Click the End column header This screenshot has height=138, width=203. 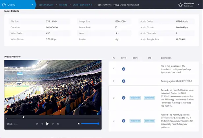coord(149,58)
